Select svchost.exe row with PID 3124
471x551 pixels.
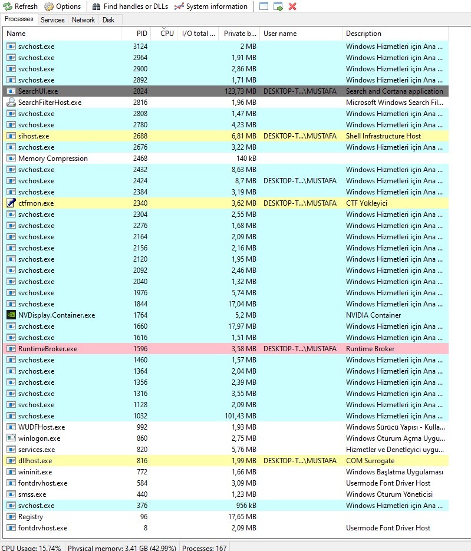(x=226, y=47)
